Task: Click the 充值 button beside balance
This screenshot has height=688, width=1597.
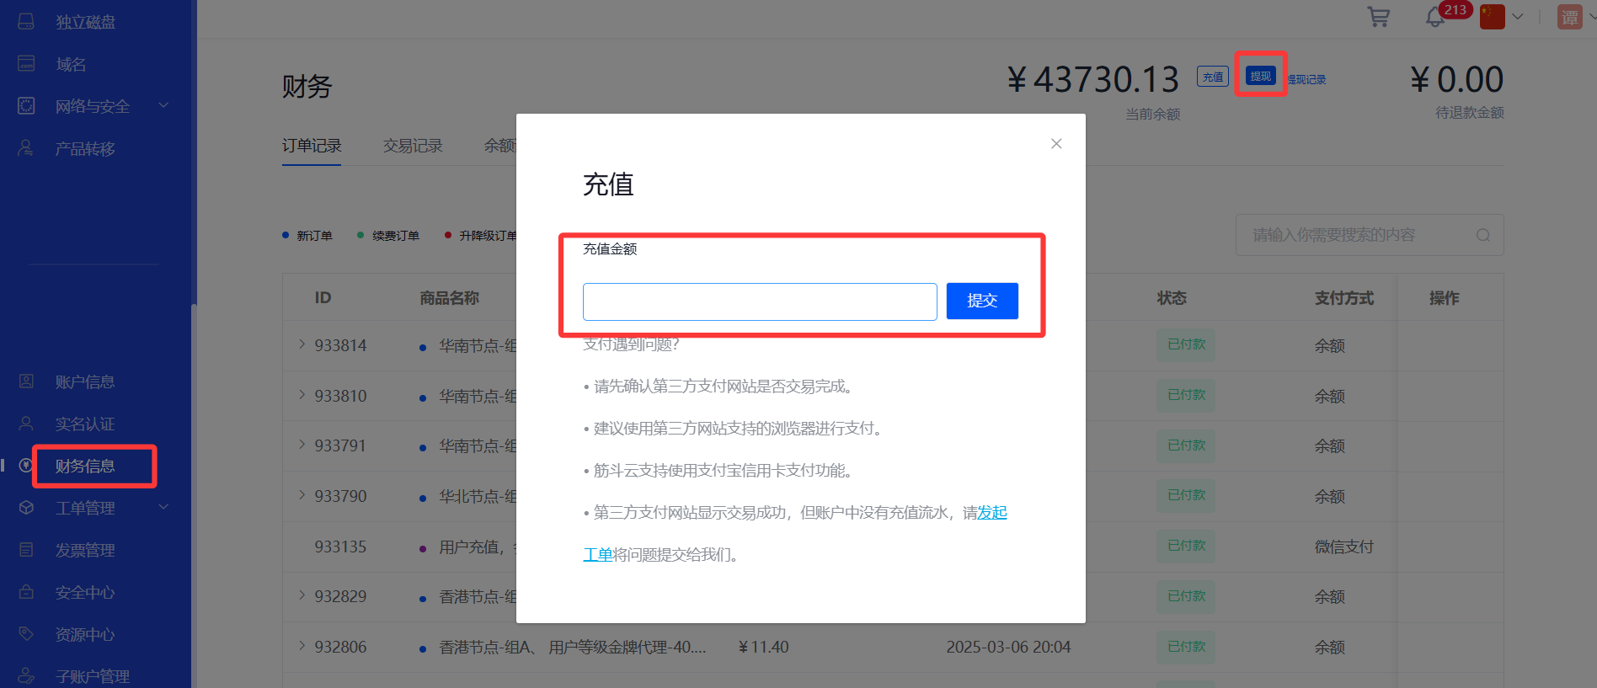Action: (x=1213, y=77)
